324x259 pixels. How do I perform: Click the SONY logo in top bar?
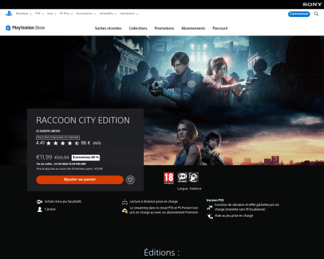[312, 4]
